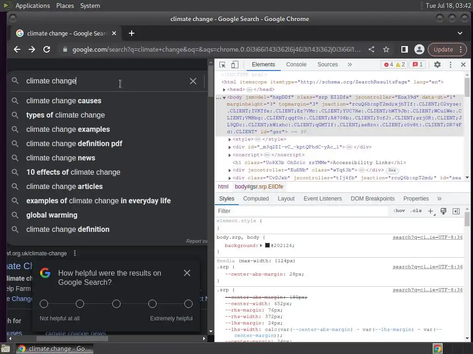
Task: Open the Chrome side panel icon
Action: (405, 49)
